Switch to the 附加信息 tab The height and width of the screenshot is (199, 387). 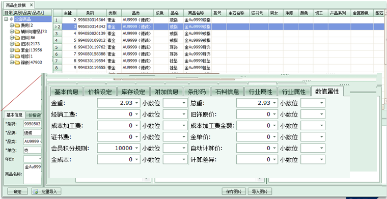[167, 92]
